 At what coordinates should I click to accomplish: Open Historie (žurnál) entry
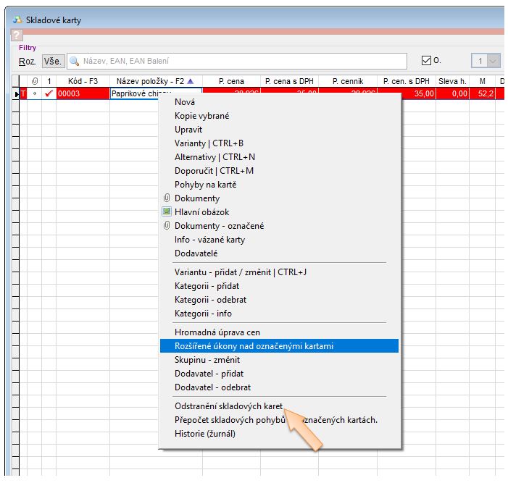click(x=205, y=434)
